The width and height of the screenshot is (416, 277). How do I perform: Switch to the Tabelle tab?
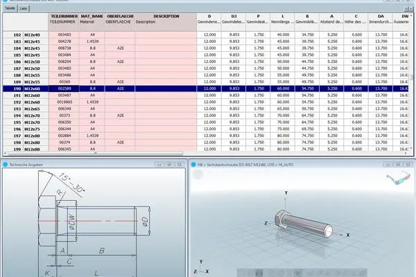10,8
